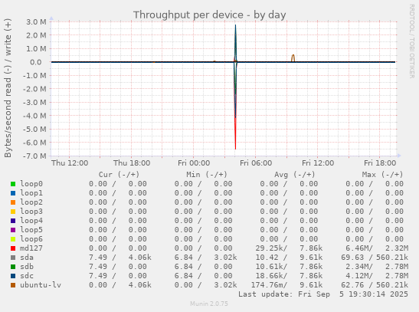Click the 'Fri 06:00' x-axis label

pyautogui.click(x=256, y=163)
